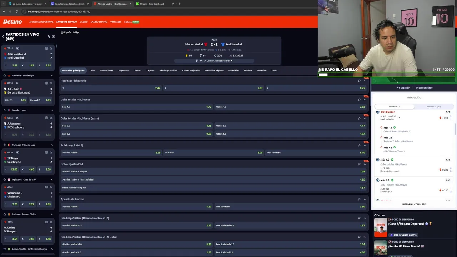Switch to the Jugadores market tab

coord(123,70)
